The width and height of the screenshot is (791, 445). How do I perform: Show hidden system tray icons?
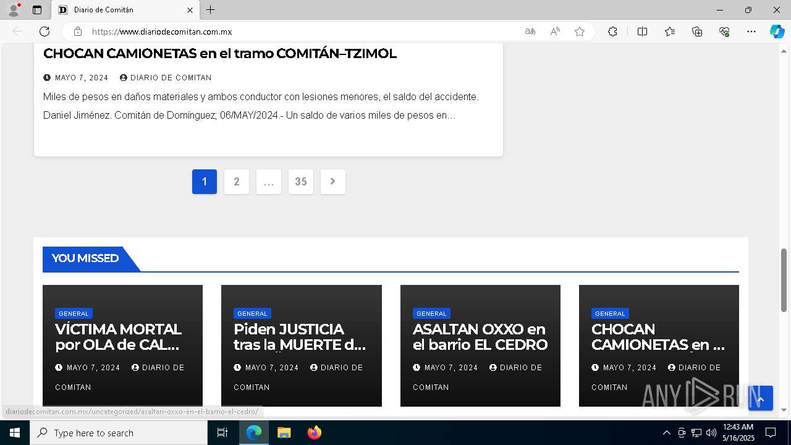pos(666,433)
